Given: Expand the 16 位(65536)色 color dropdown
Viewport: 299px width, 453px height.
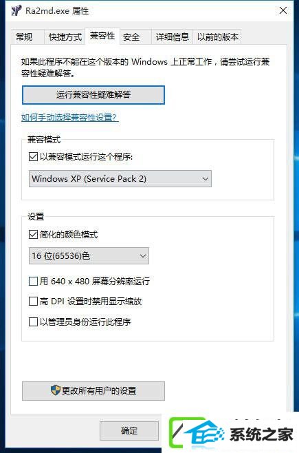Looking at the screenshot, I should click(89, 255).
